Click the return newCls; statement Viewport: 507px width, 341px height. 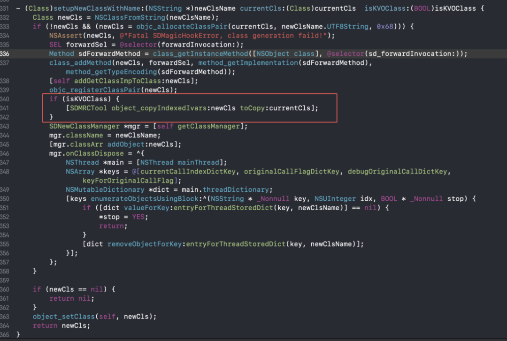61,326
